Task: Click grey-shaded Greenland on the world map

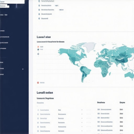Action: [90, 47]
